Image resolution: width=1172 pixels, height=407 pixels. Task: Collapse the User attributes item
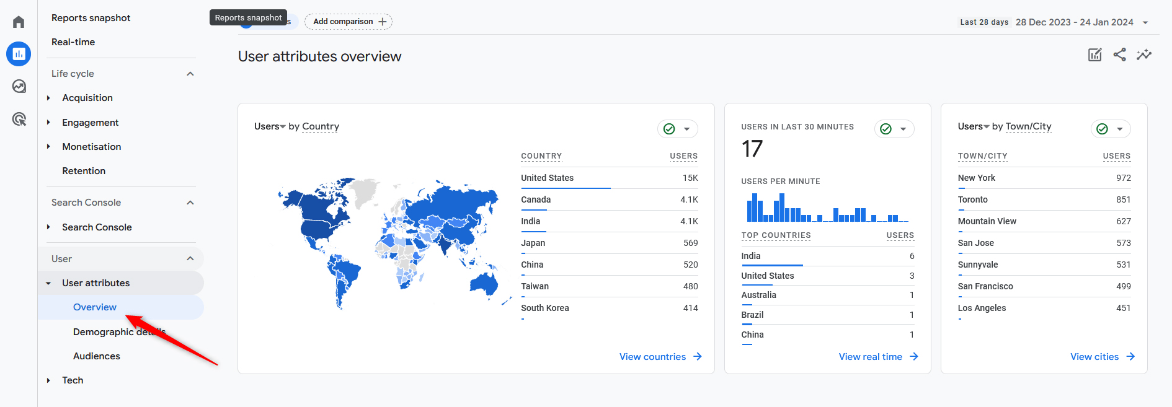click(48, 283)
